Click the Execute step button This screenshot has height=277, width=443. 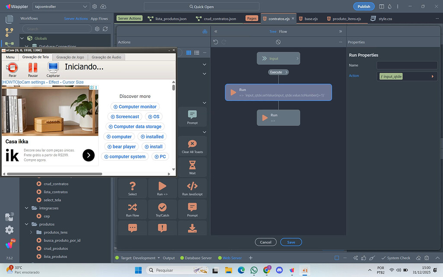click(278, 72)
